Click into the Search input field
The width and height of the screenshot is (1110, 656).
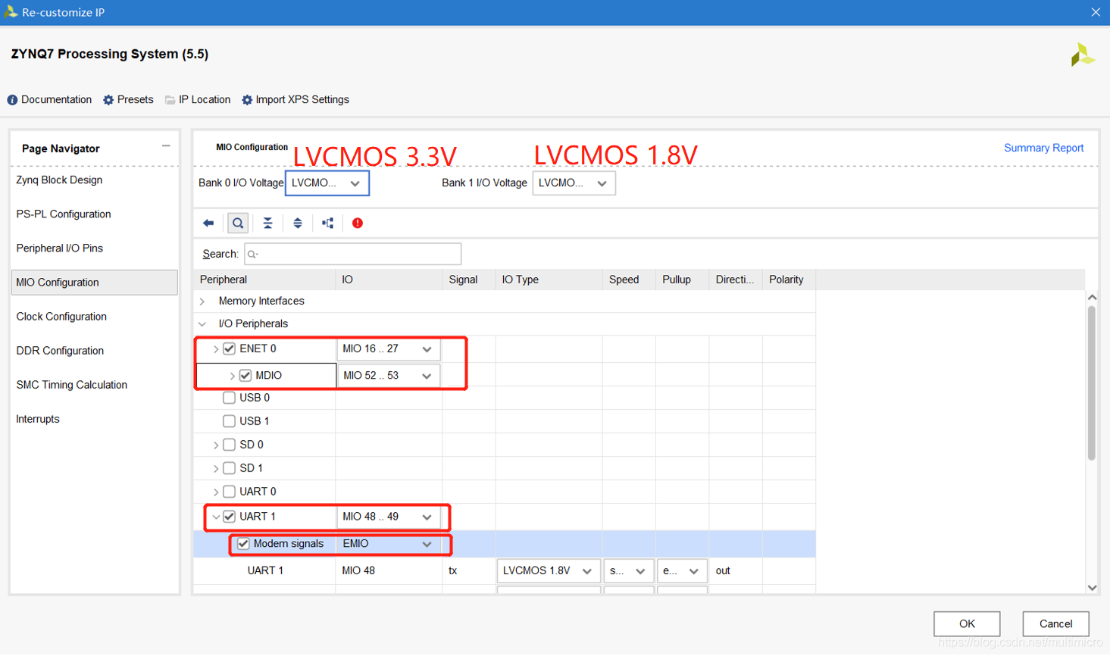352,254
